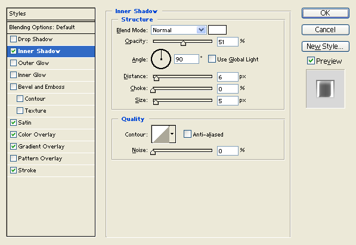Toggle the Preview checkbox
356x245 pixels.
point(311,61)
